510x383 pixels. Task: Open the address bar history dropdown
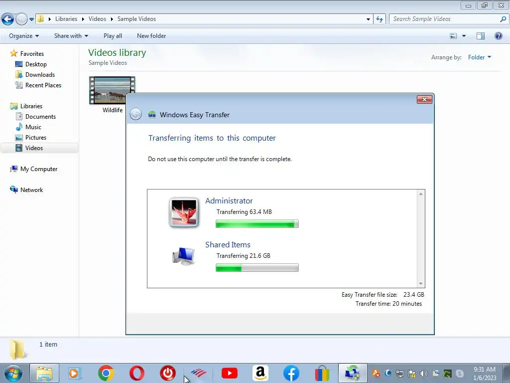click(368, 19)
